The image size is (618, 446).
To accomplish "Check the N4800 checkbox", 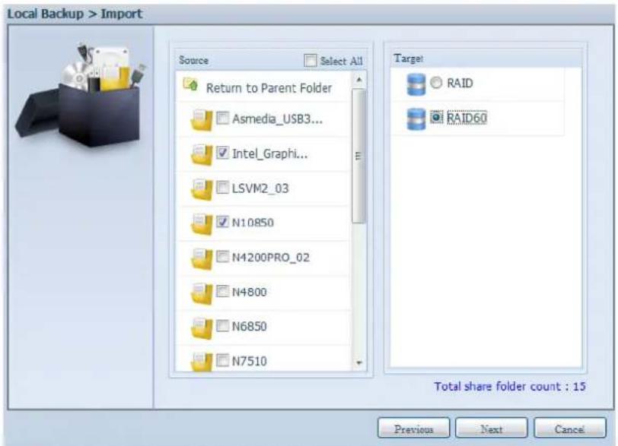I will pyautogui.click(x=223, y=291).
